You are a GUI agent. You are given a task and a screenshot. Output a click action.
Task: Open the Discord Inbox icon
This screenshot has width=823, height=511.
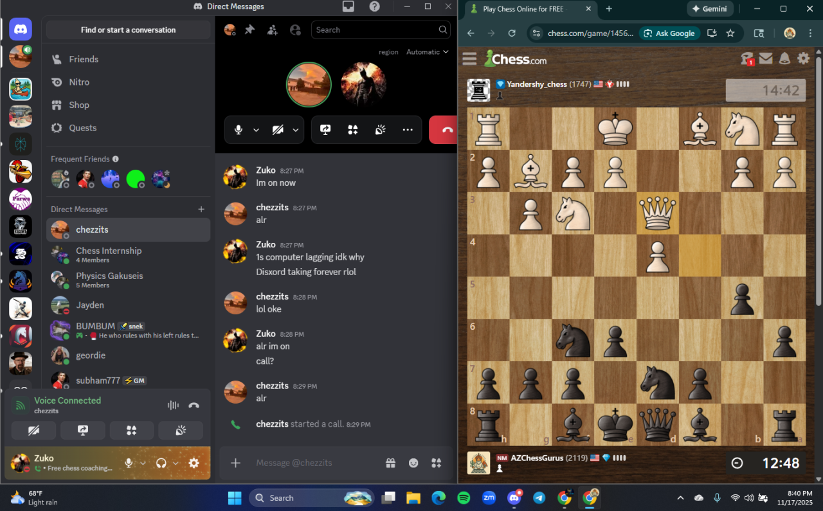point(348,6)
